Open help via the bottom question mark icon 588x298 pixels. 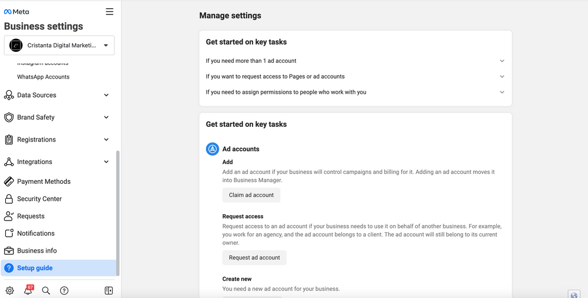[x=64, y=290]
